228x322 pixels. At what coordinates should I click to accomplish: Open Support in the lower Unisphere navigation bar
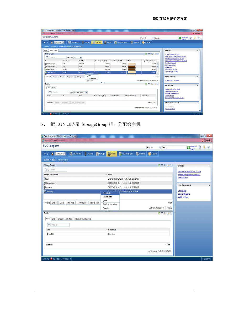pyautogui.click(x=153, y=154)
